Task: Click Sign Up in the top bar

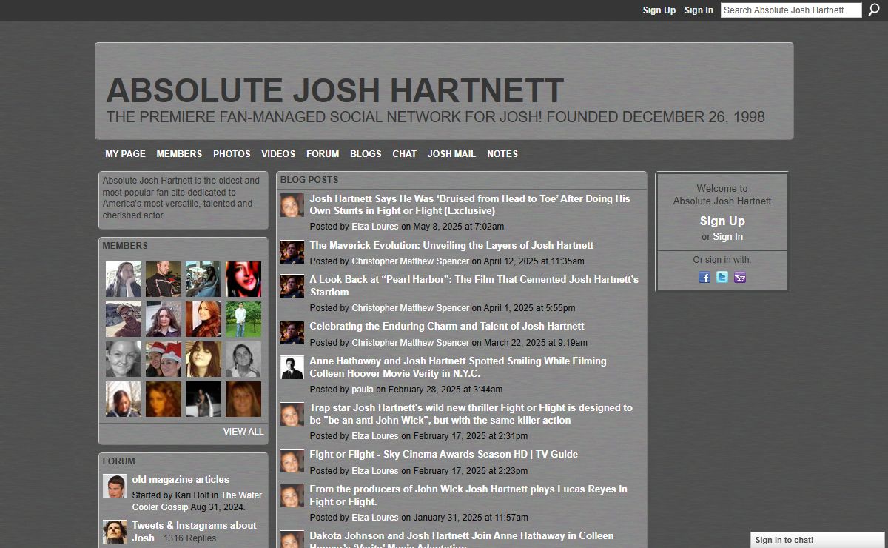Action: [x=659, y=10]
